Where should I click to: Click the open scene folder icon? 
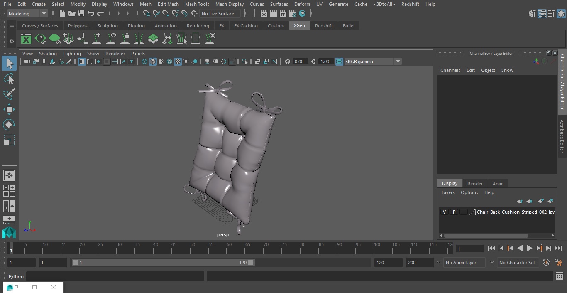point(71,14)
